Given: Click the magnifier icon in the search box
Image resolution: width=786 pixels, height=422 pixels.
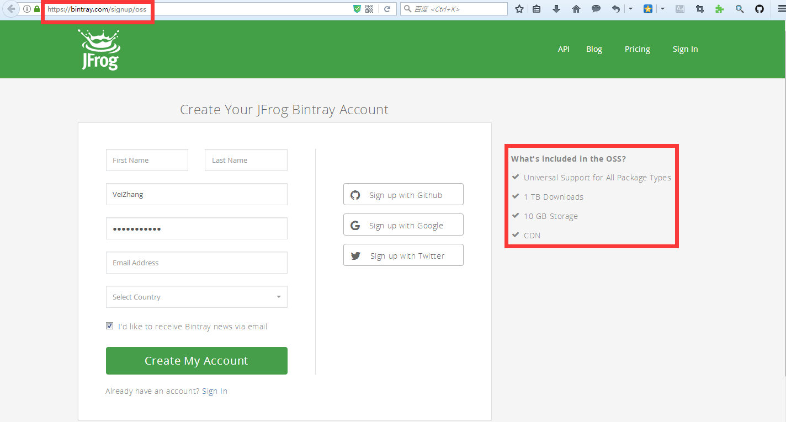Looking at the screenshot, I should pos(408,9).
